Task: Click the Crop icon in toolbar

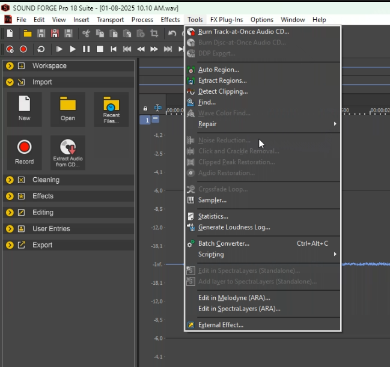Action: click(x=154, y=34)
